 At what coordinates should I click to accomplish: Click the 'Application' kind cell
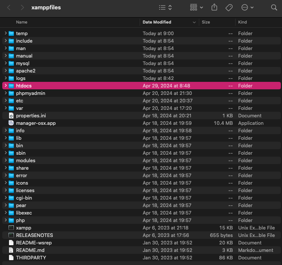(x=251, y=123)
